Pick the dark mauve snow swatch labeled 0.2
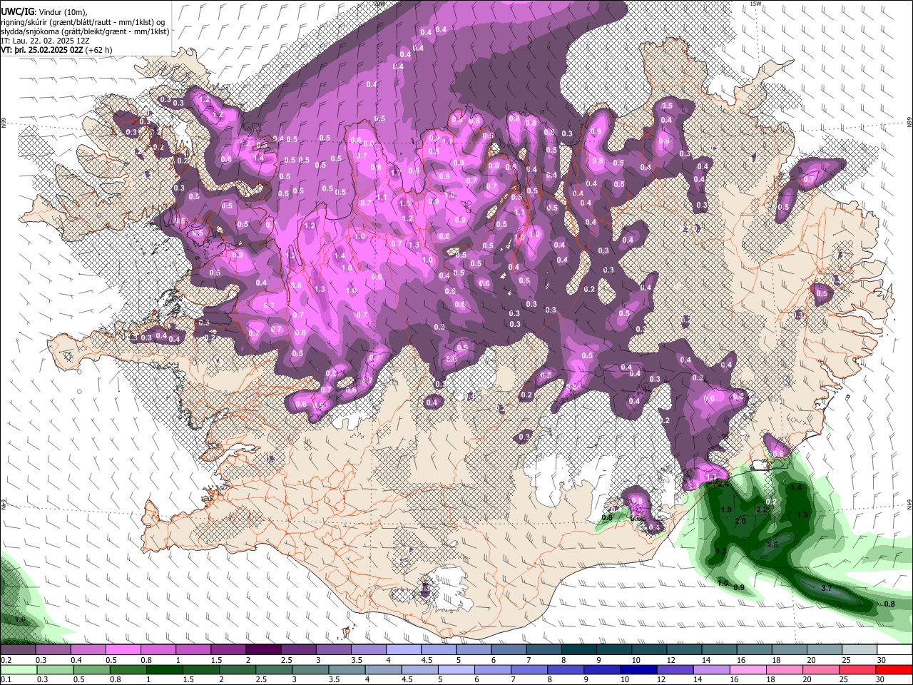 (x=18, y=650)
